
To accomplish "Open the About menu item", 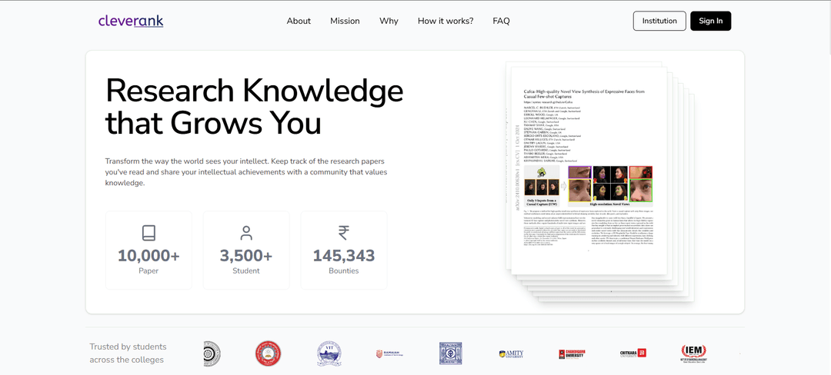I will click(299, 22).
